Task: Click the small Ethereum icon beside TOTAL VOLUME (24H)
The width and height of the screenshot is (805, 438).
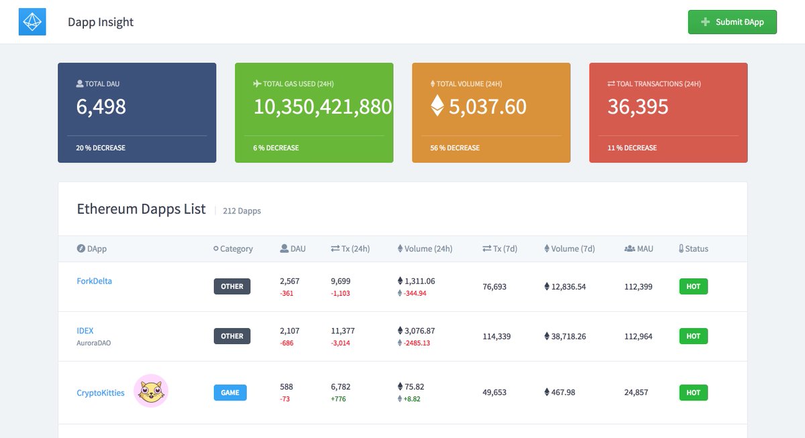Action: [x=433, y=84]
